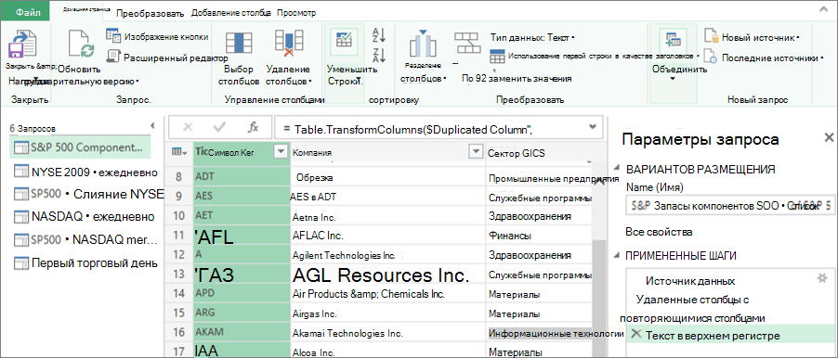Click the Уменьшить строки icon
The width and height of the screenshot is (838, 358).
[x=345, y=42]
